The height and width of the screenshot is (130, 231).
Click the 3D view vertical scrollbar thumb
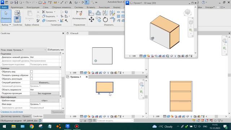[195, 30]
